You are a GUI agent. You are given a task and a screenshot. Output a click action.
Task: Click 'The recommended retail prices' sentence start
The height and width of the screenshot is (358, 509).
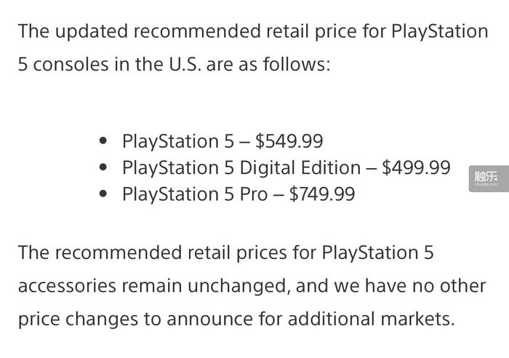click(x=153, y=253)
